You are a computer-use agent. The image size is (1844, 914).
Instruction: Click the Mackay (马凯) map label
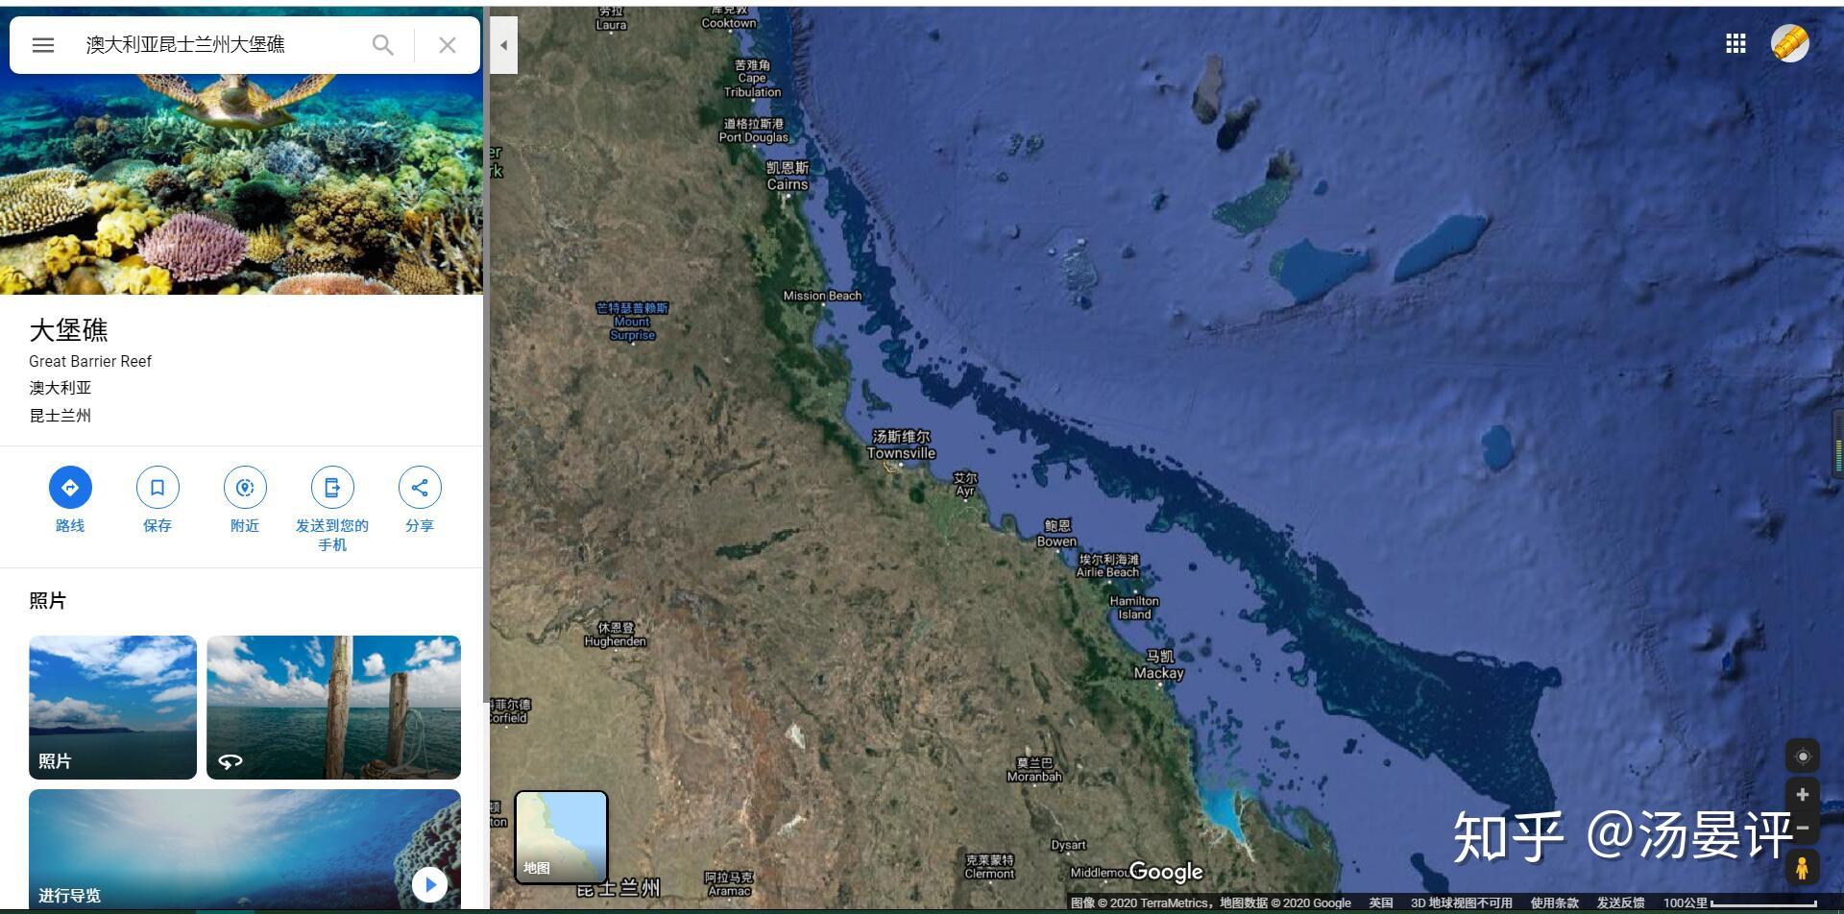pos(1159,664)
